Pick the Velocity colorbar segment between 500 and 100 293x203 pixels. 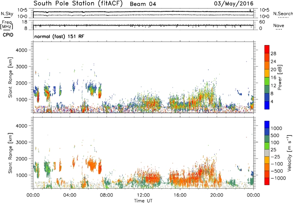point(267,139)
